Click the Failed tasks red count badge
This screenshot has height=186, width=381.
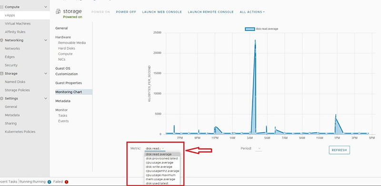[x=66, y=182]
